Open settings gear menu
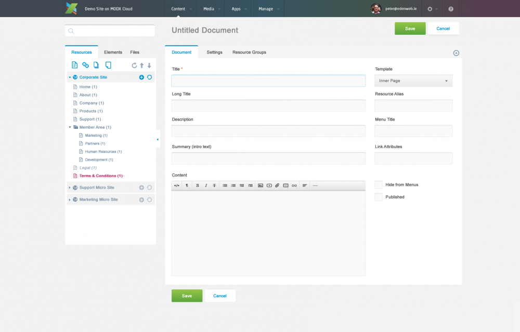520x332 pixels. 430,9
